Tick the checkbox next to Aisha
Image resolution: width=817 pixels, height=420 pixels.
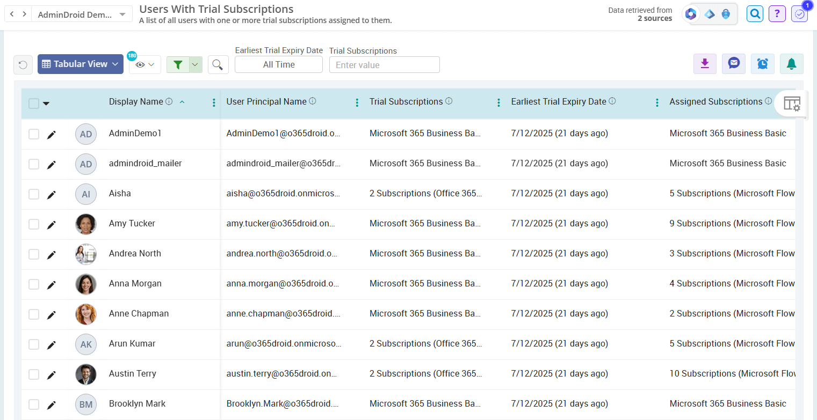33,194
